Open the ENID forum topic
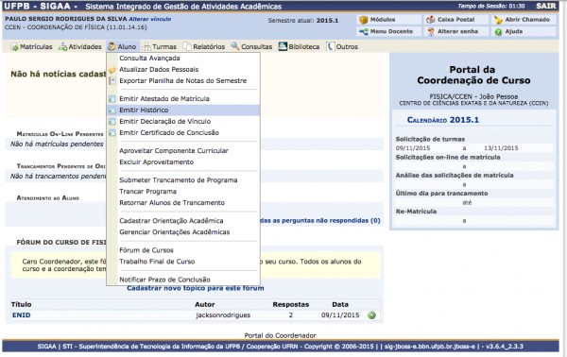 coord(22,315)
